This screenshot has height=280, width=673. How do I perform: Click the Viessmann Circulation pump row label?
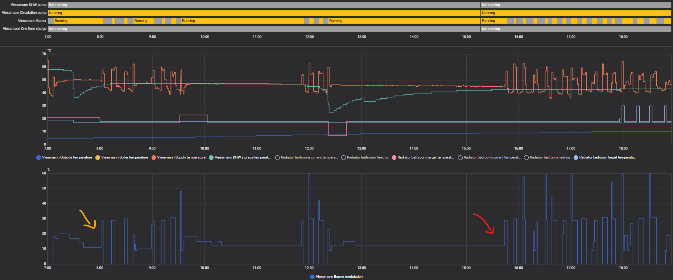pyautogui.click(x=24, y=13)
